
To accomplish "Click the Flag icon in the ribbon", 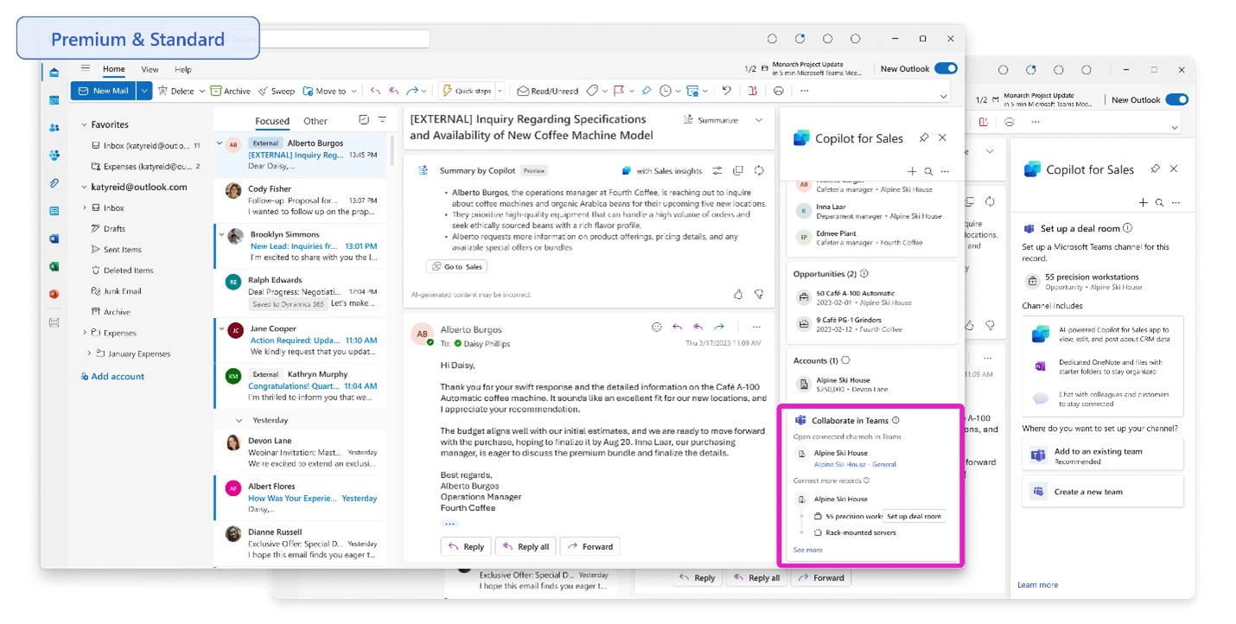I will 618,91.
